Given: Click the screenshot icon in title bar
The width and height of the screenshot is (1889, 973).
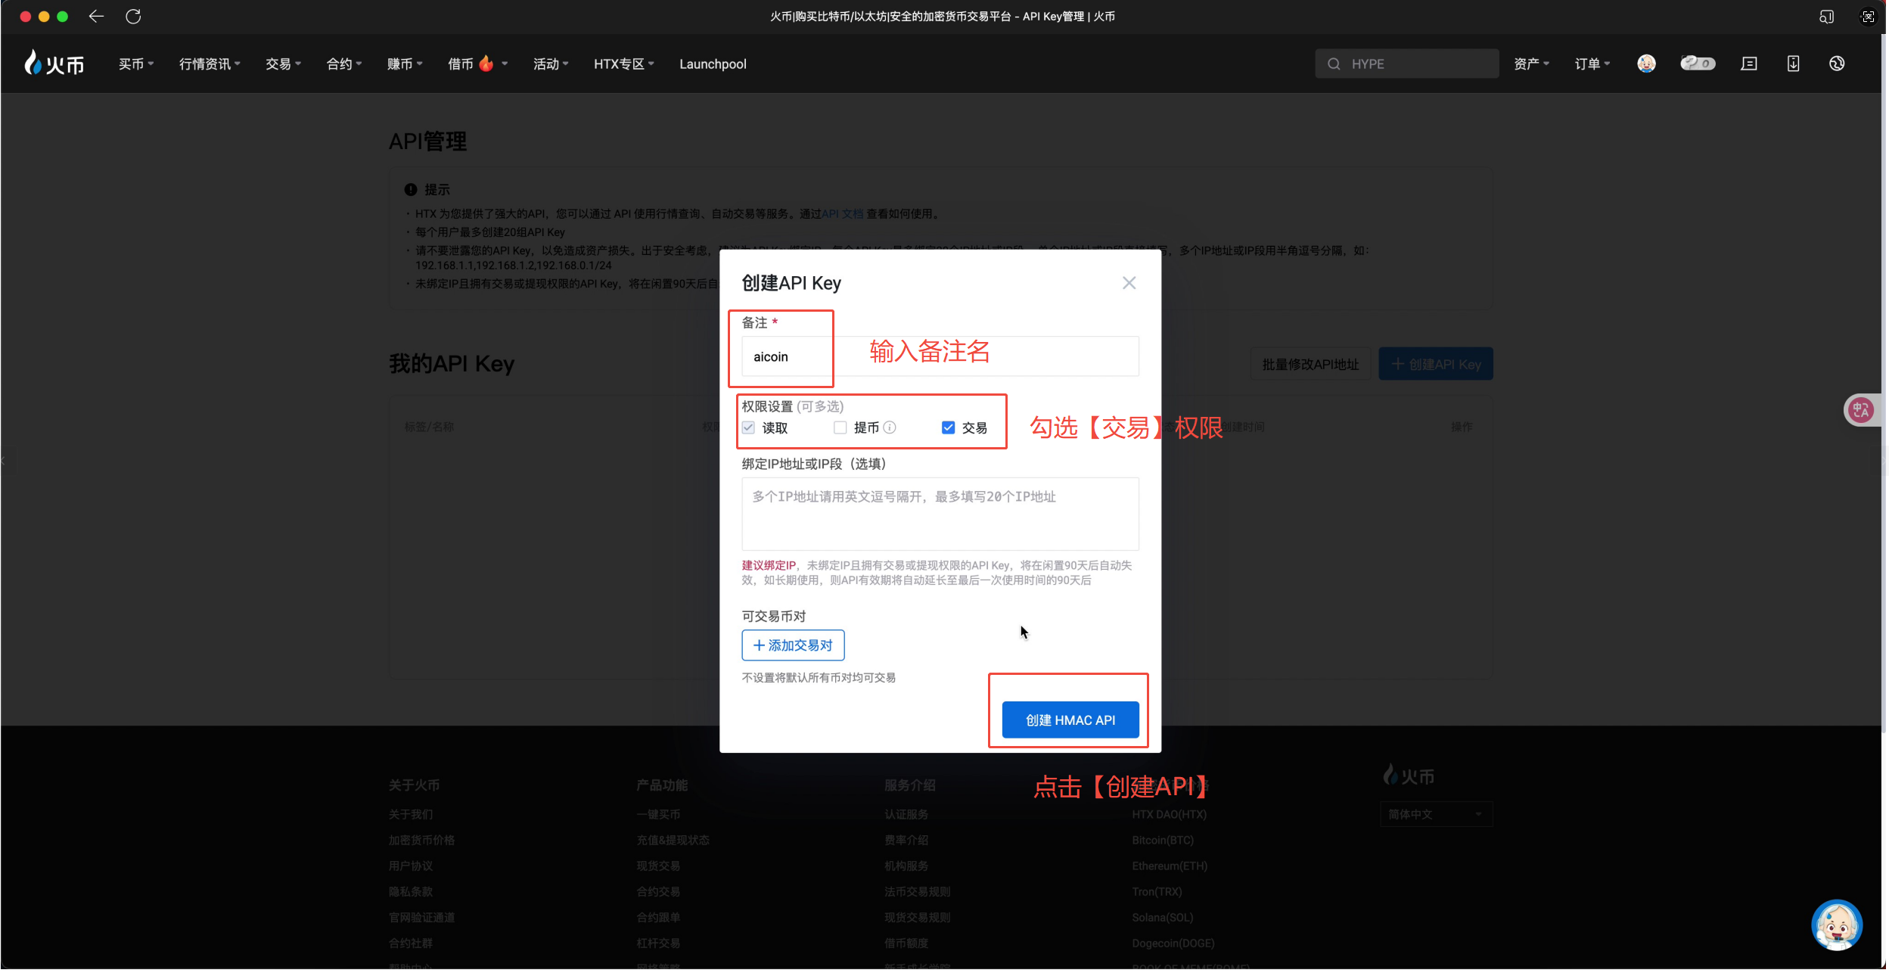Looking at the screenshot, I should [x=1868, y=16].
